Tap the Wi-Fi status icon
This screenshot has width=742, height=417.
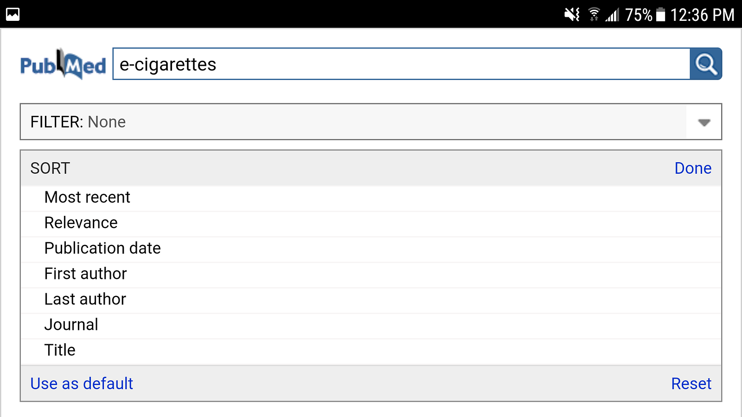pos(594,15)
